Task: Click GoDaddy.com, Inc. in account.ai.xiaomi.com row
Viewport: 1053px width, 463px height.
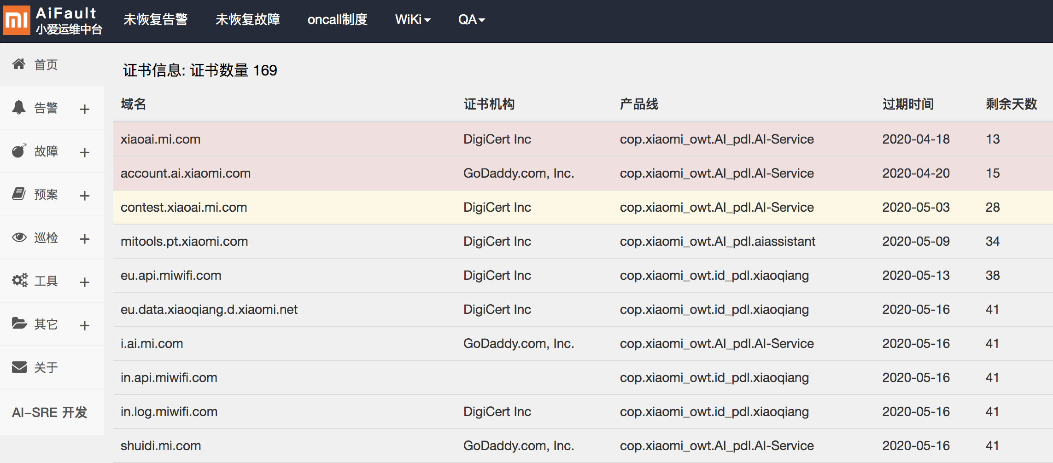Action: pos(519,173)
